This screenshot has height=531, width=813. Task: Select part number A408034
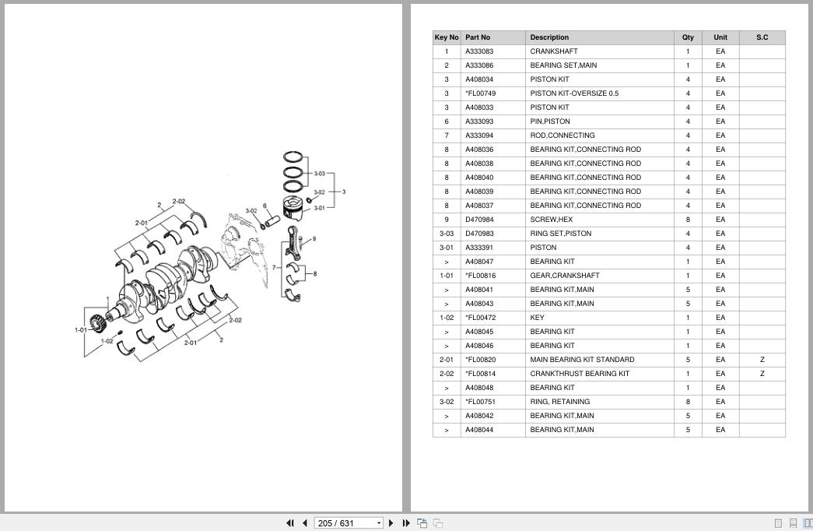pos(479,79)
